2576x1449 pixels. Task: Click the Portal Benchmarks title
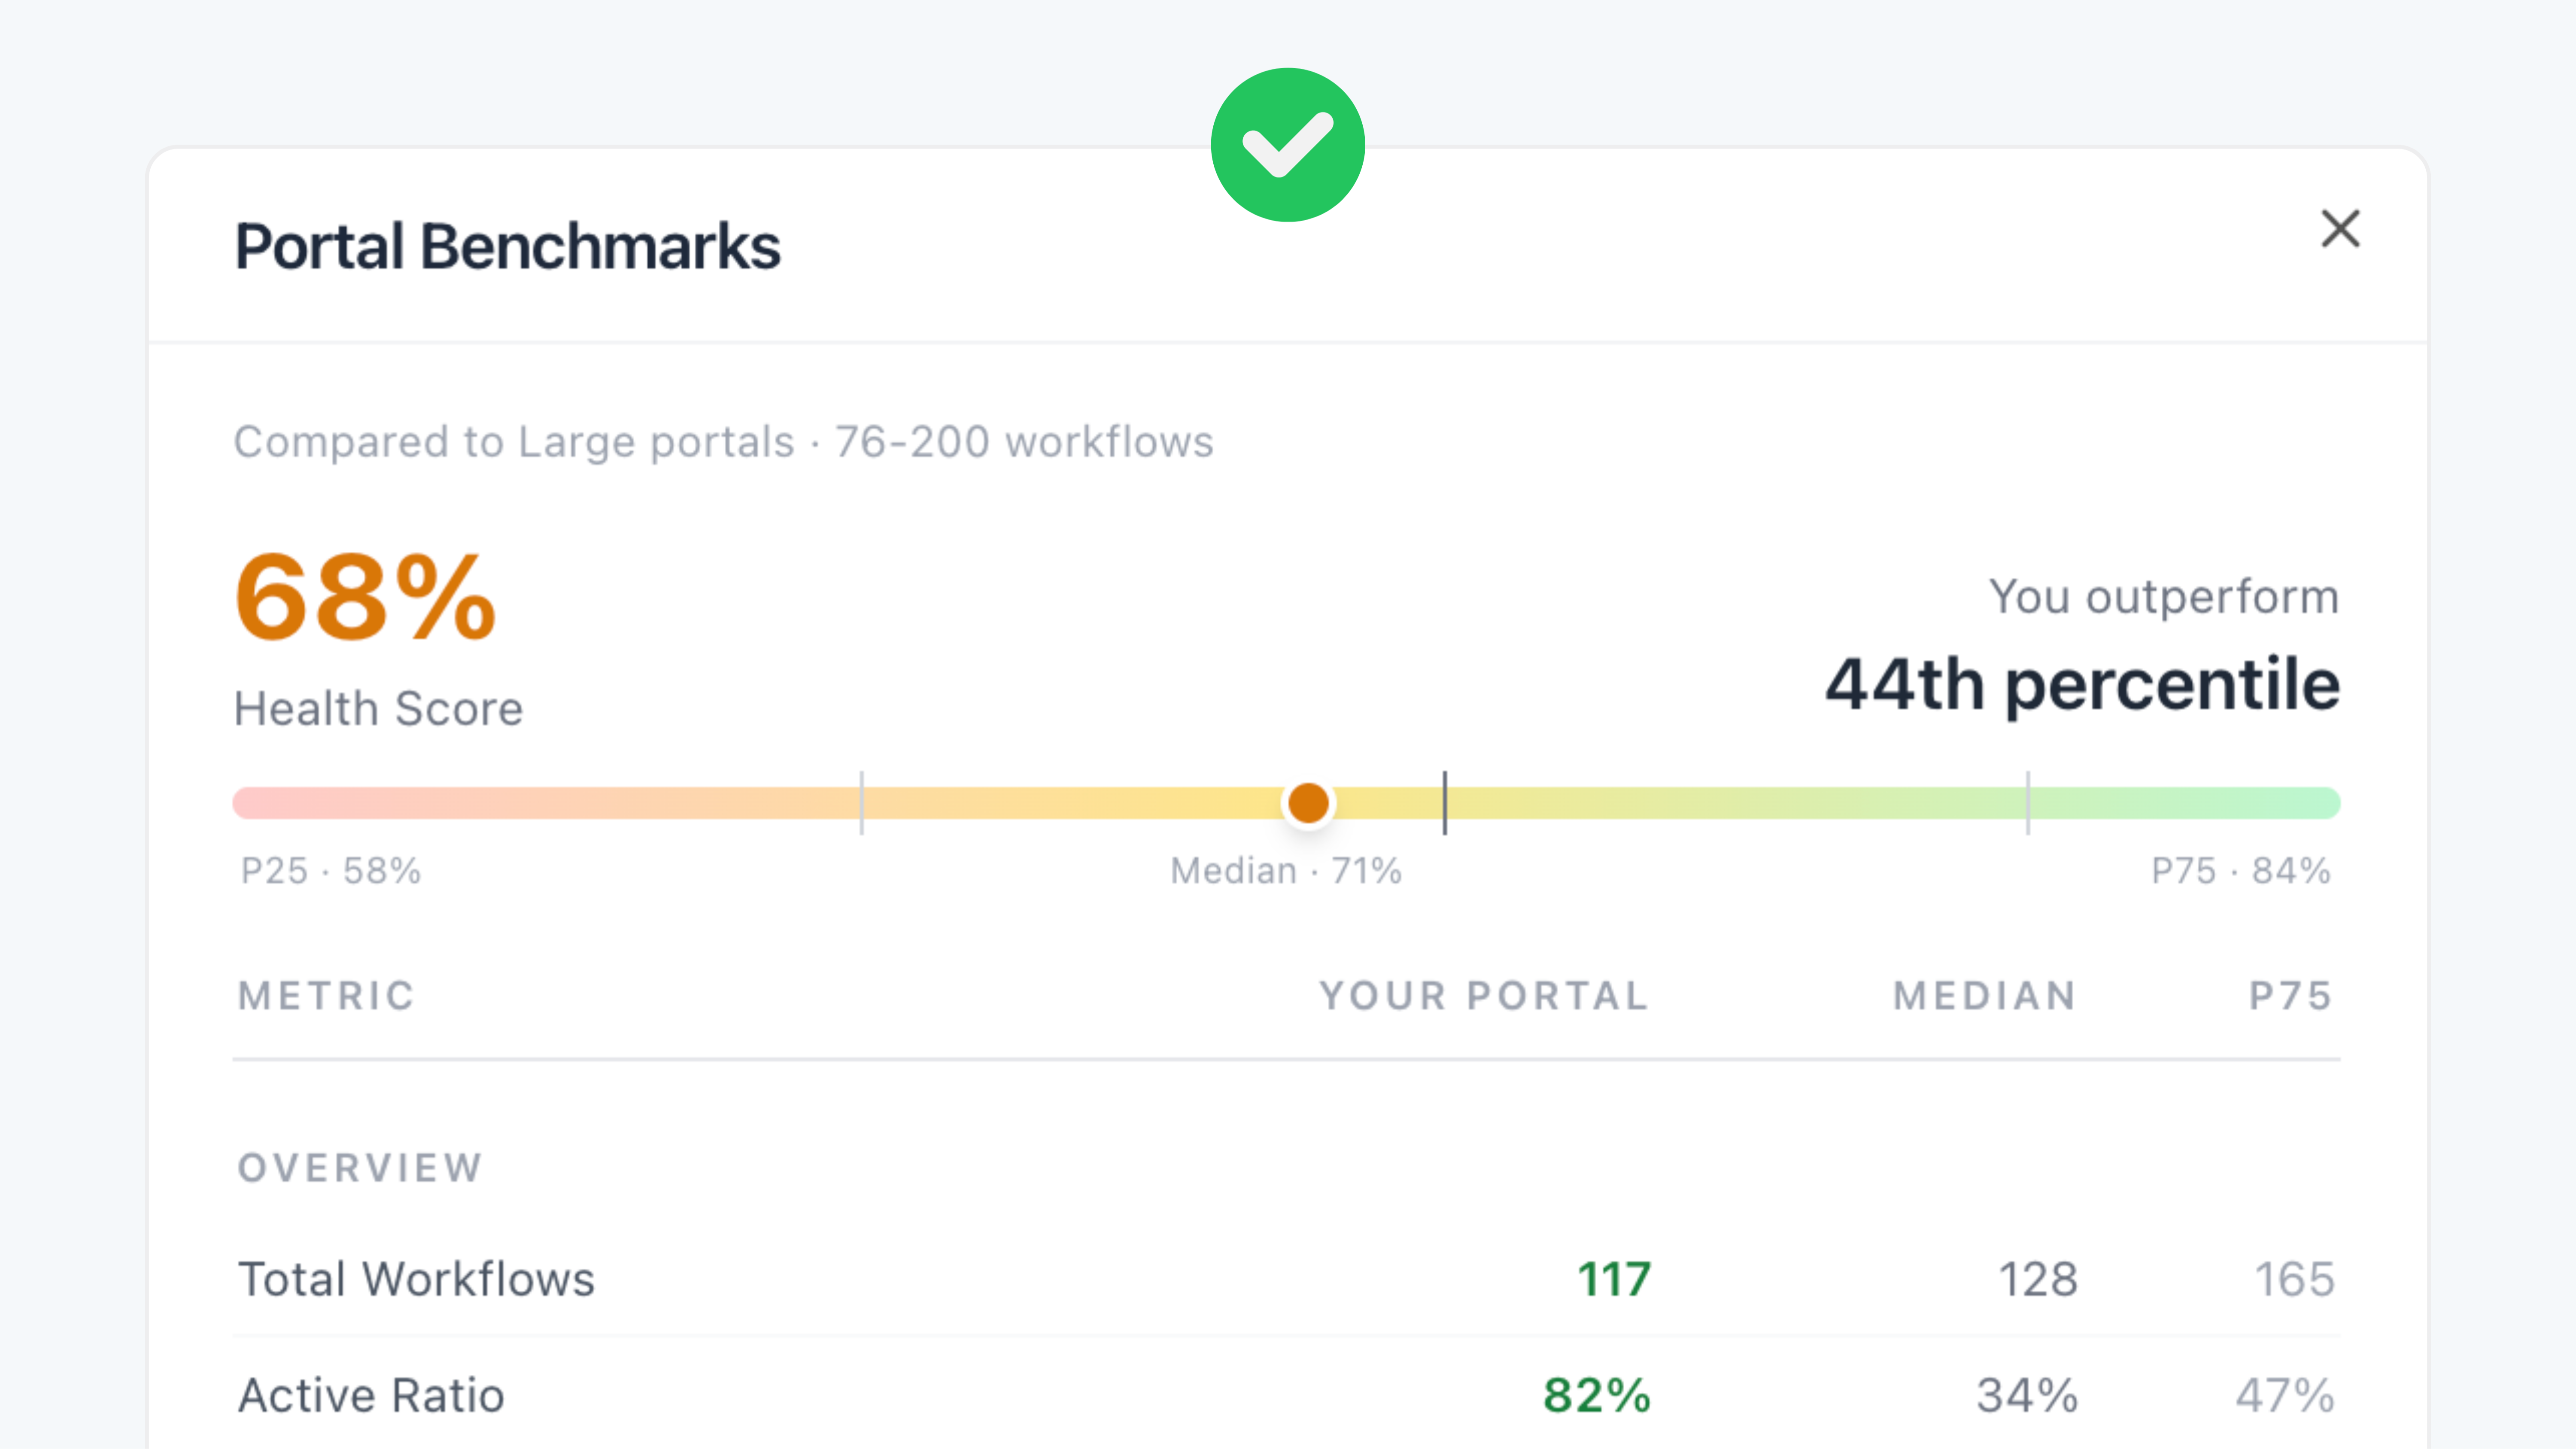(508, 246)
